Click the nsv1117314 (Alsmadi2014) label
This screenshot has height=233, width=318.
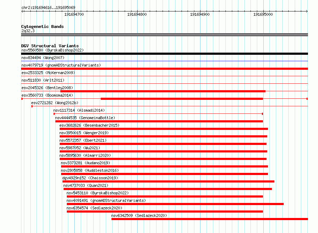point(79,110)
